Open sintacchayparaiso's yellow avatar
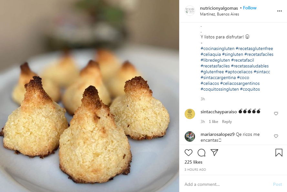Viewport: 287px width, 192px height. (x=190, y=114)
